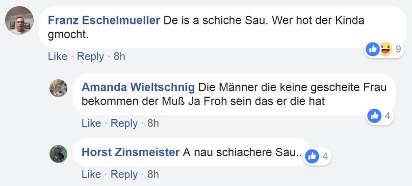The height and width of the screenshot is (186, 412).
Task: View the 9 reactions count on Franz's comment
Action: click(398, 49)
